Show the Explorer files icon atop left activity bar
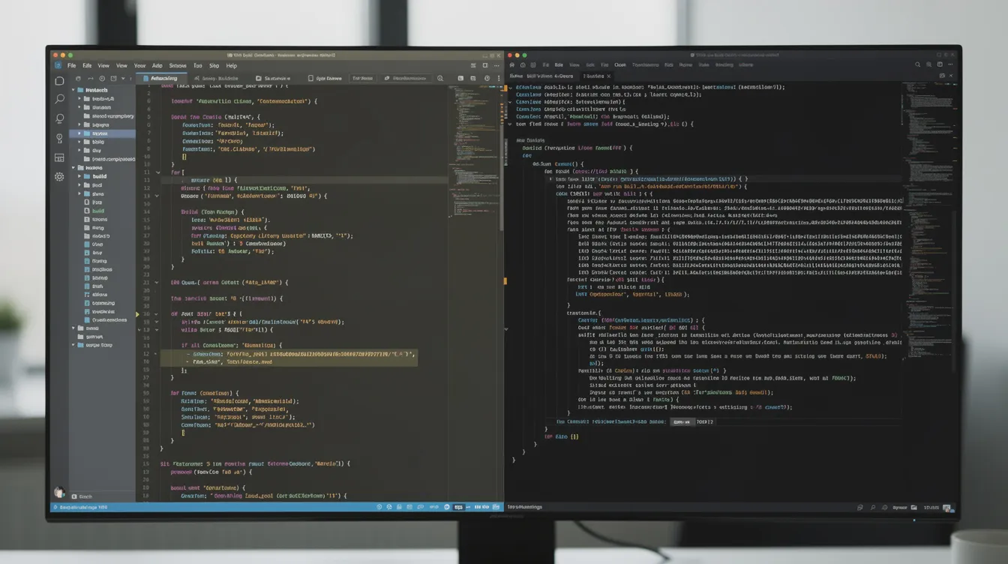This screenshot has width=1008, height=564. coord(59,81)
